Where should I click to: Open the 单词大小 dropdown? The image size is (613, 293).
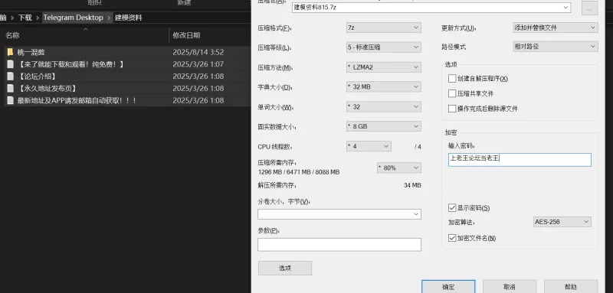click(x=384, y=106)
